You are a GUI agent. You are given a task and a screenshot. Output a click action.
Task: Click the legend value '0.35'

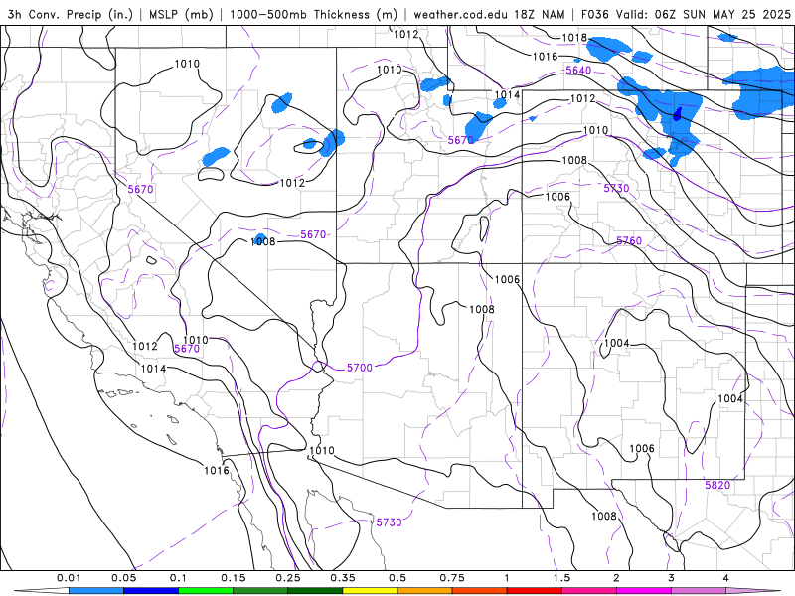343,578
